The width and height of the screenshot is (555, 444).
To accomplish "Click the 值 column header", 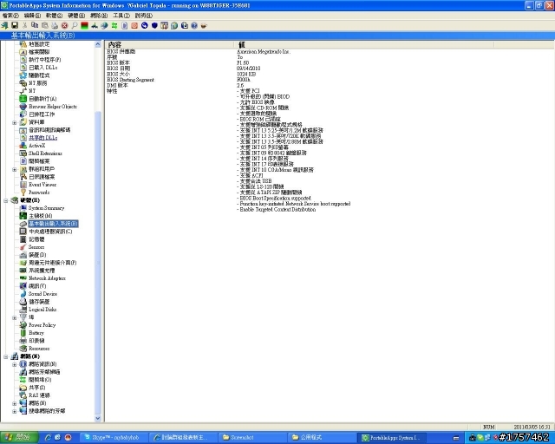I will pyautogui.click(x=364, y=44).
